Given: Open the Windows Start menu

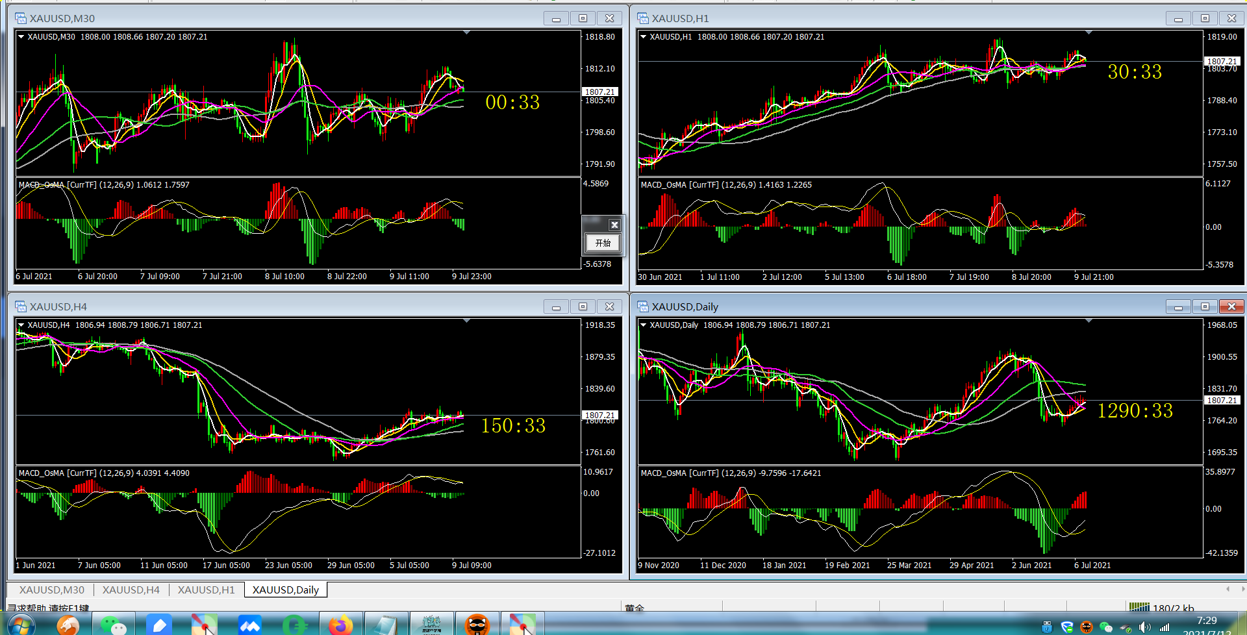Looking at the screenshot, I should click(x=21, y=625).
